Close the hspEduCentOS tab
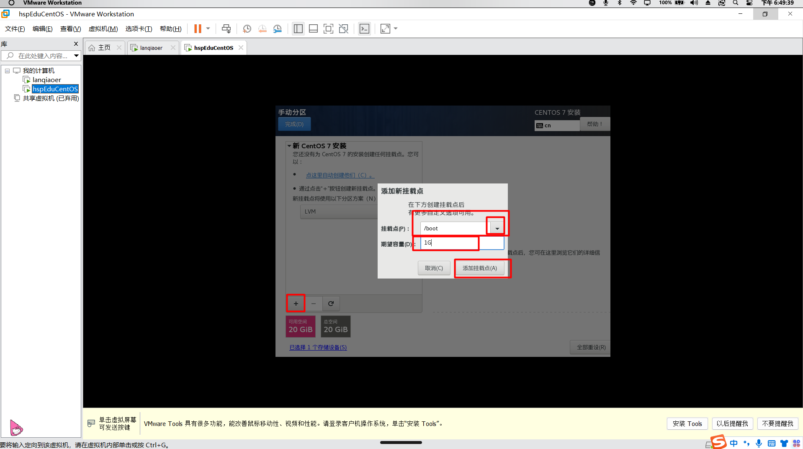 [241, 48]
